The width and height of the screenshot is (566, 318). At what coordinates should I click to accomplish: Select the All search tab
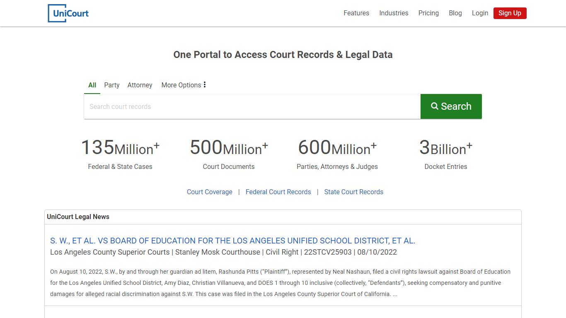pyautogui.click(x=92, y=85)
